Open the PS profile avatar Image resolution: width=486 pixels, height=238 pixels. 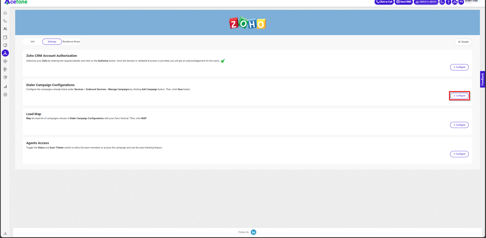coord(461,2)
